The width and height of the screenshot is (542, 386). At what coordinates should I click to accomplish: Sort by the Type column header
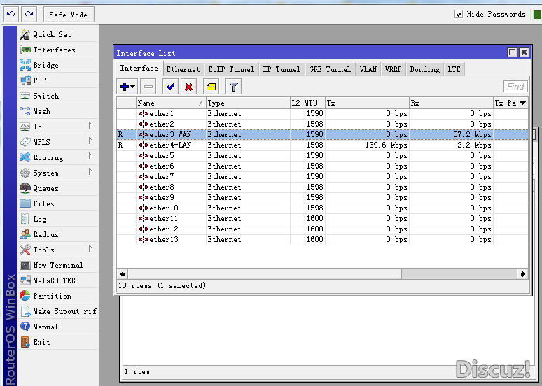[x=248, y=103]
